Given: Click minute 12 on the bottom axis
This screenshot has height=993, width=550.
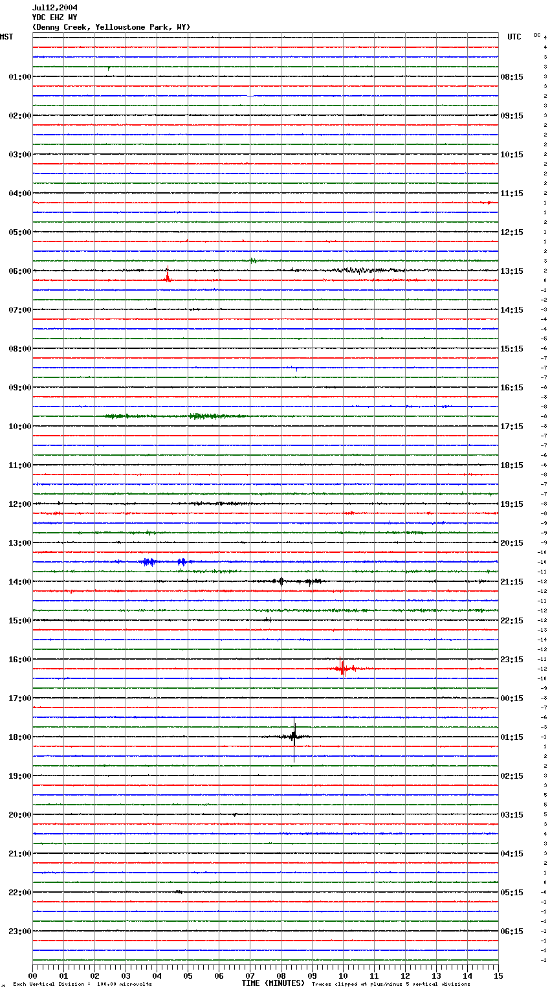Looking at the screenshot, I should pyautogui.click(x=405, y=976).
